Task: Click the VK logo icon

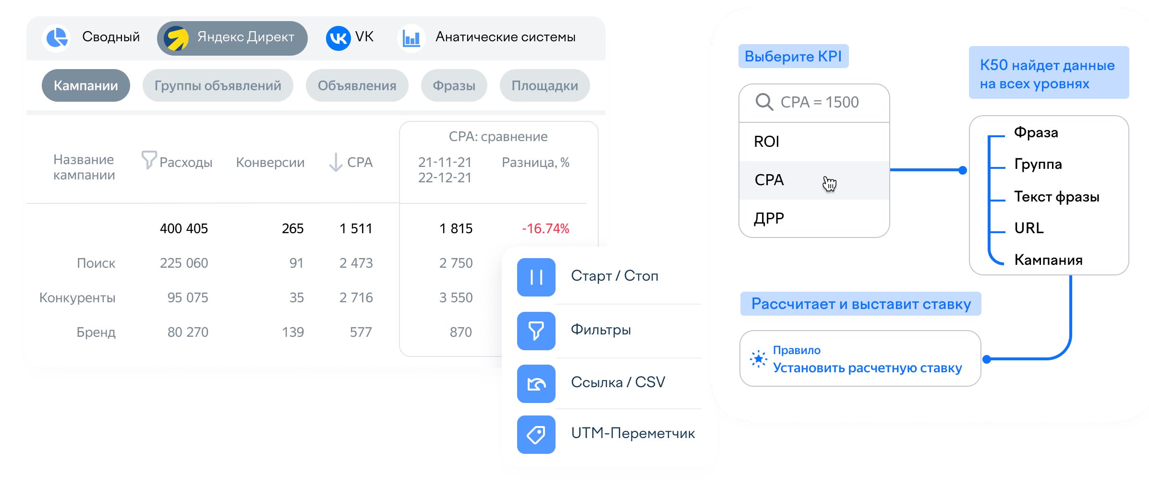Action: (x=338, y=38)
